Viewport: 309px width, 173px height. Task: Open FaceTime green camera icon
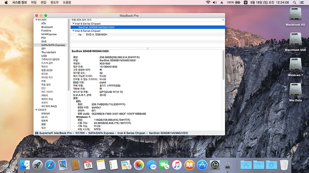click(164, 165)
